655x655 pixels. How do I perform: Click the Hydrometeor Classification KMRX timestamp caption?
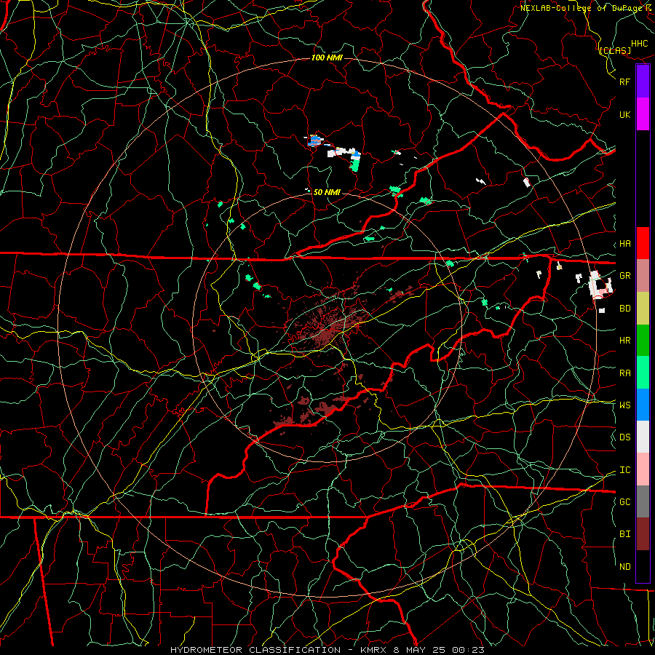[327, 650]
